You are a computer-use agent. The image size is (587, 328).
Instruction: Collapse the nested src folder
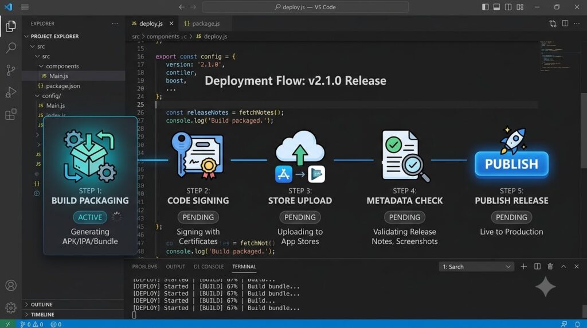37,56
